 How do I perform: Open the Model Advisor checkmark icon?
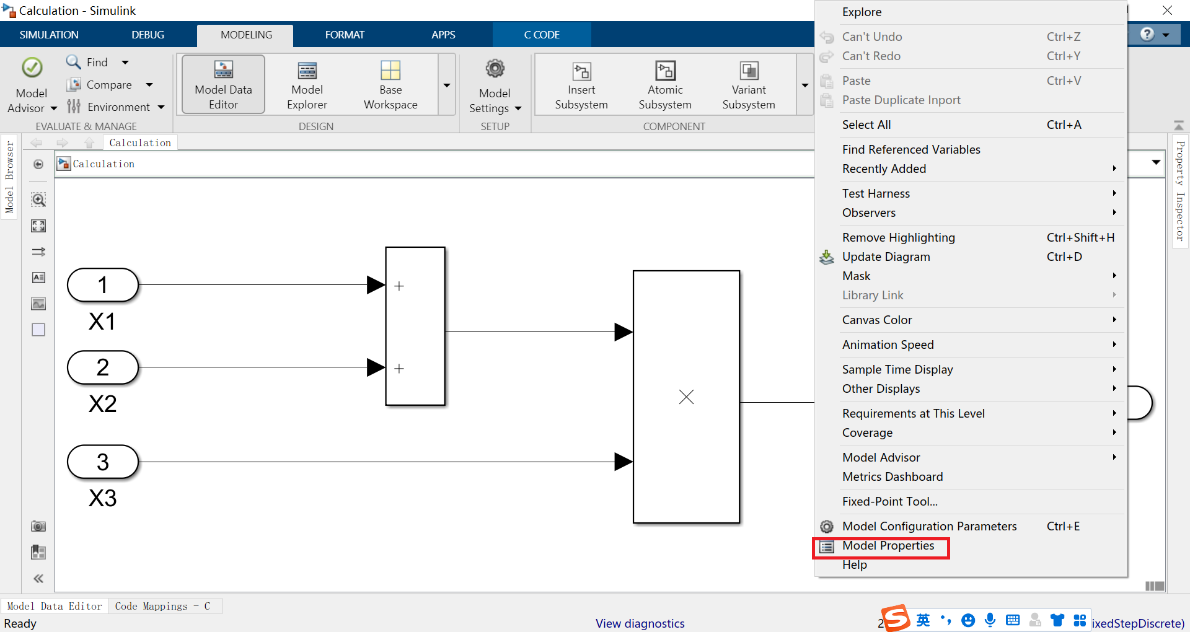coord(32,68)
